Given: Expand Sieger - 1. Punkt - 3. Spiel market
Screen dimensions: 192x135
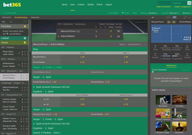Looking at the screenshot, I should [x=89, y=119].
